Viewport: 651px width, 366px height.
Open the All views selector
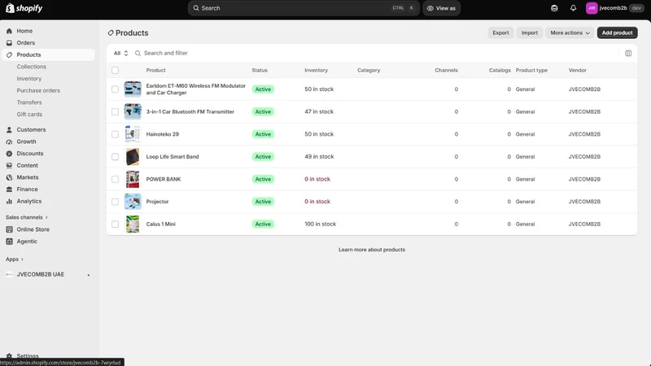coord(120,53)
